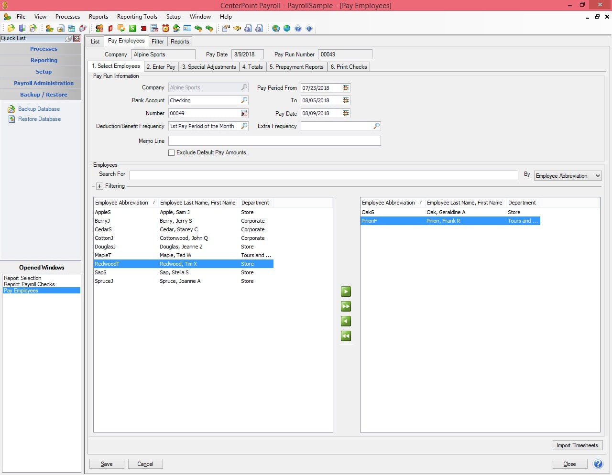The height and width of the screenshot is (475, 612).
Task: Remove all employees using the double-left-arrow button
Action: pos(346,336)
